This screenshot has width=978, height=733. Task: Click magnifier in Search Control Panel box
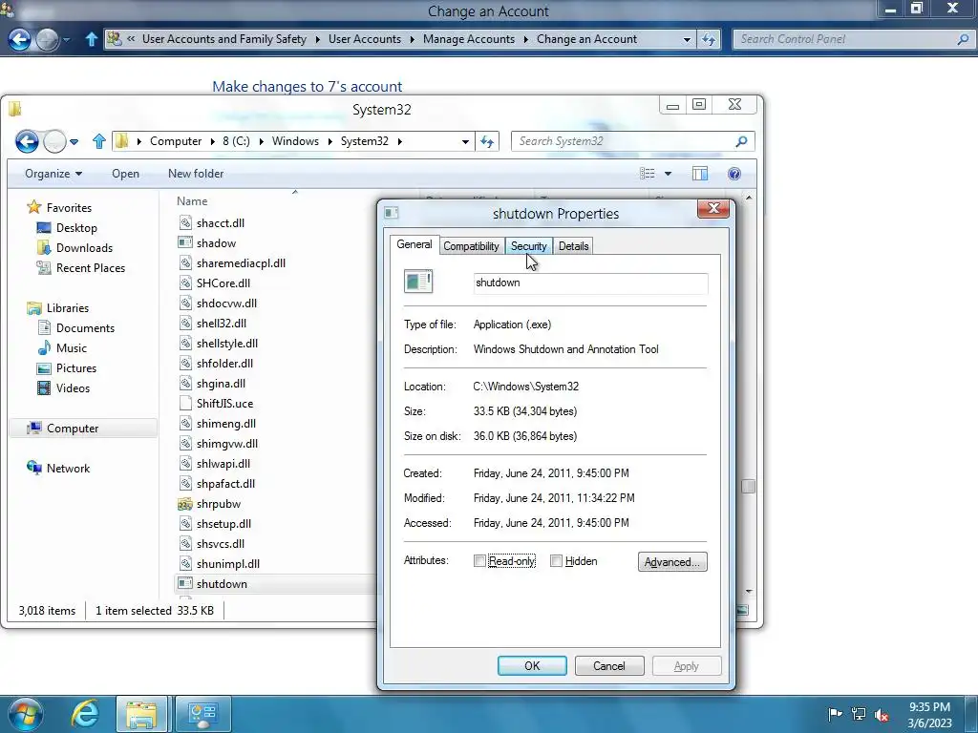click(x=963, y=39)
